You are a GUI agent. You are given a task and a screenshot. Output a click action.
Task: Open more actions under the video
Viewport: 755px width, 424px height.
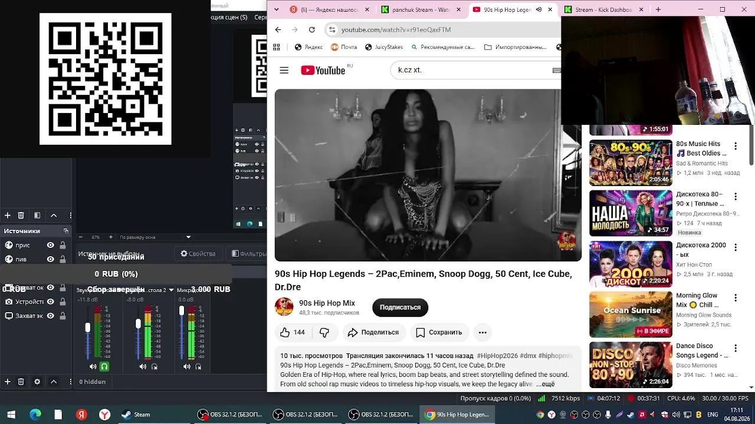482,332
